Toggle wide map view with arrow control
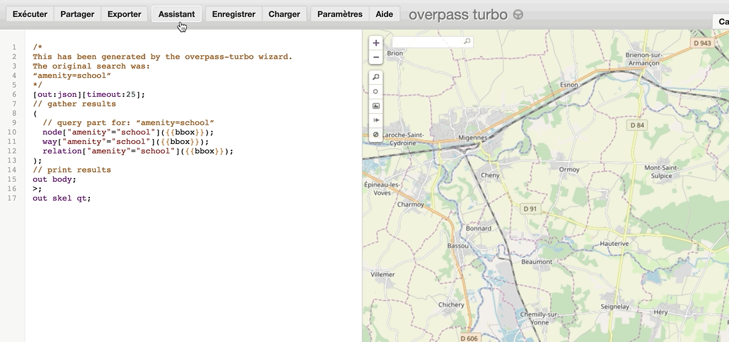Screen dimensions: 729x342 [376, 120]
